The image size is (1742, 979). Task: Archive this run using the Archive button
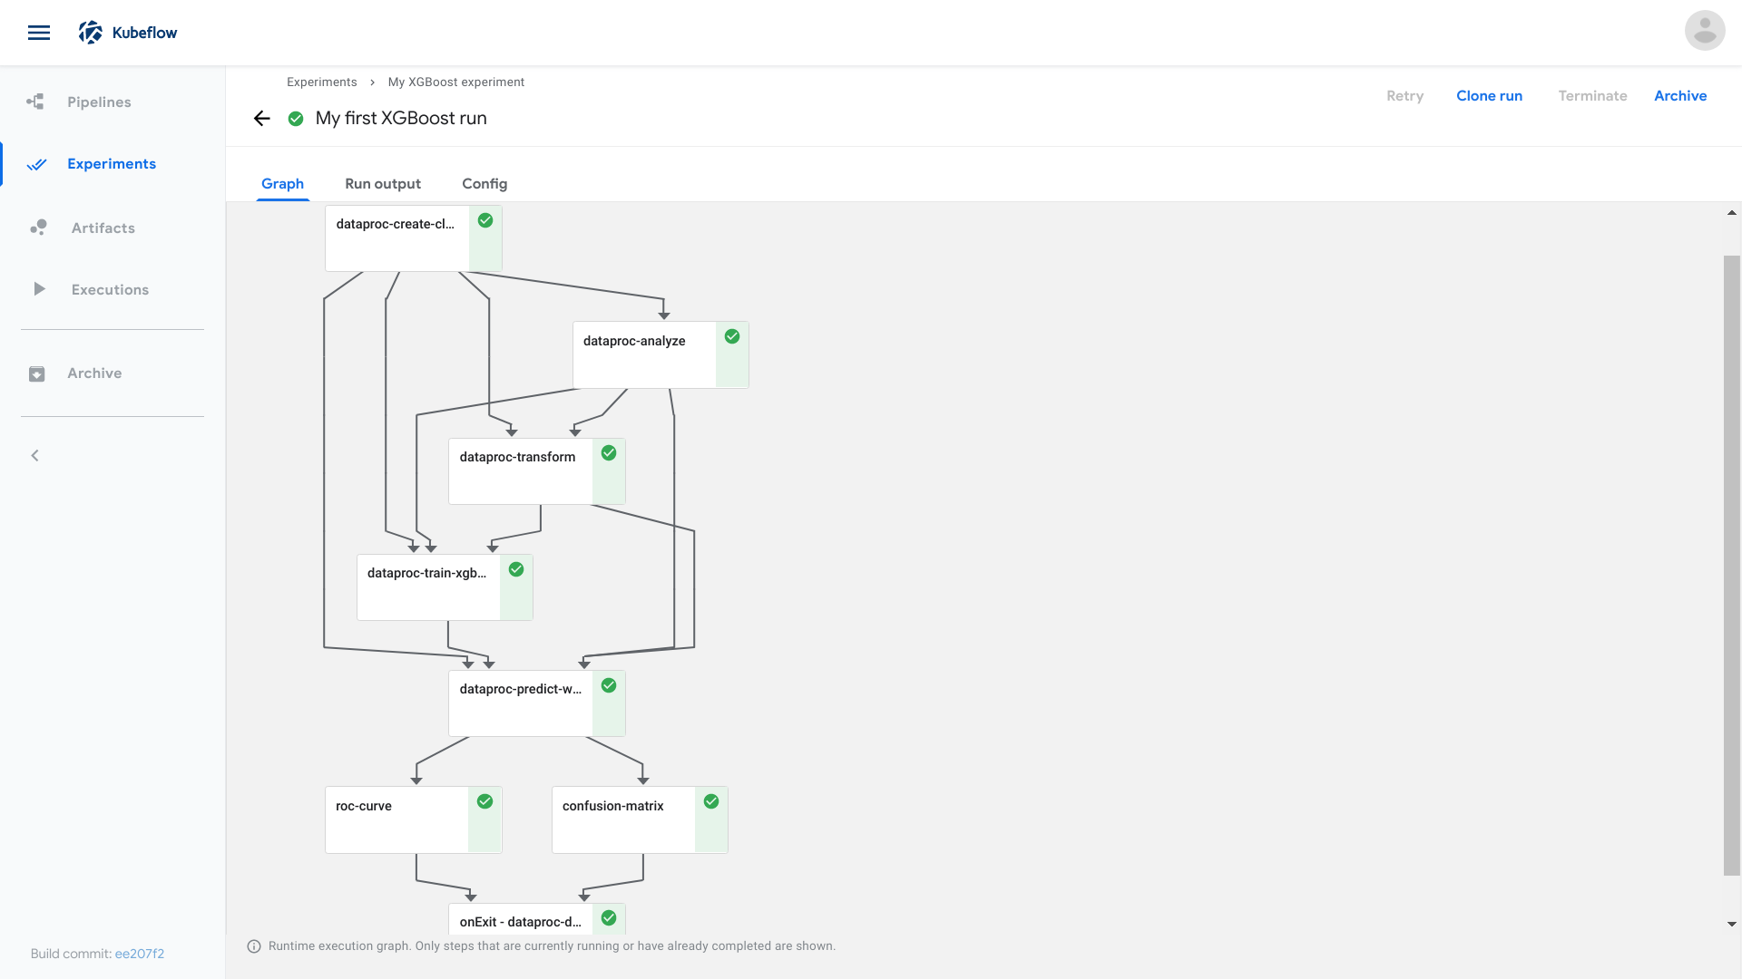(x=1680, y=95)
